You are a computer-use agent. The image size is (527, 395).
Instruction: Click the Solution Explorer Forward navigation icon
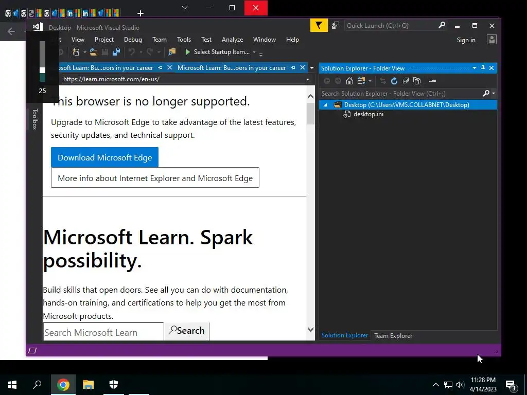click(338, 81)
